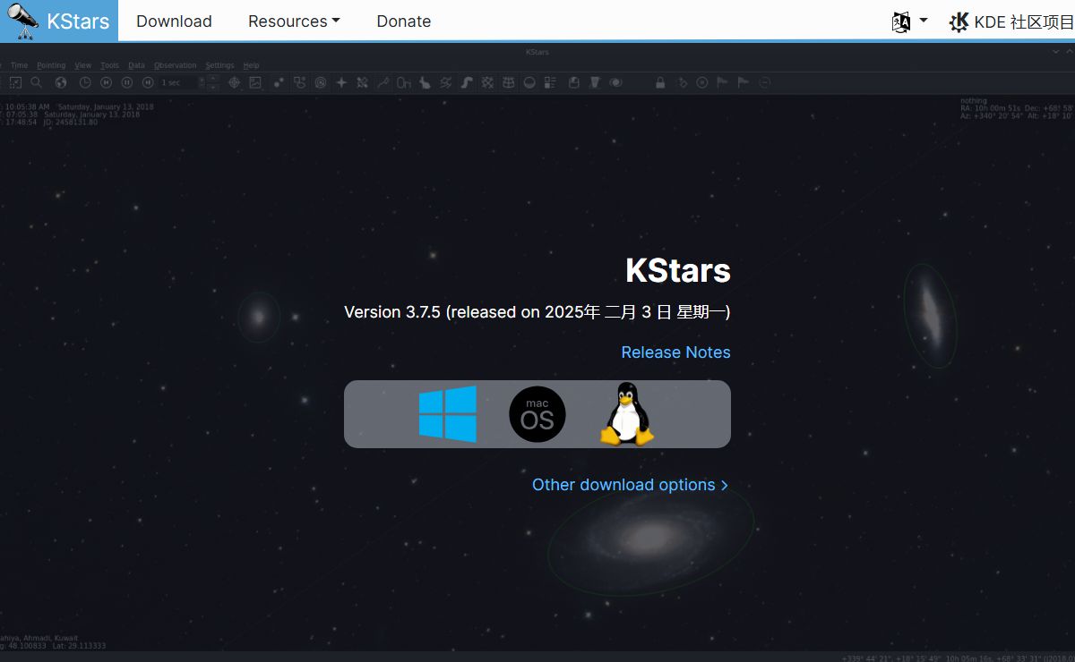
Task: Click the macOS download icon
Action: click(537, 414)
